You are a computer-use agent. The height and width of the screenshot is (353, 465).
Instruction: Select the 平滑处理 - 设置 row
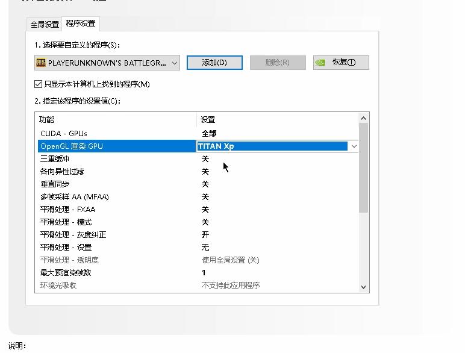pos(198,248)
